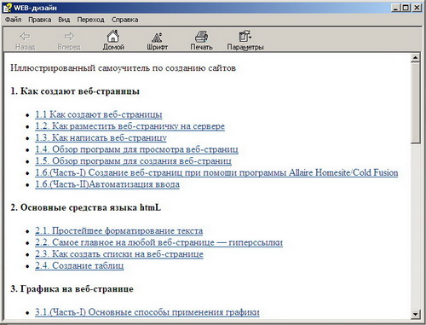
Task: Follow link 2.2 about гиперссылки
Action: 158,242
